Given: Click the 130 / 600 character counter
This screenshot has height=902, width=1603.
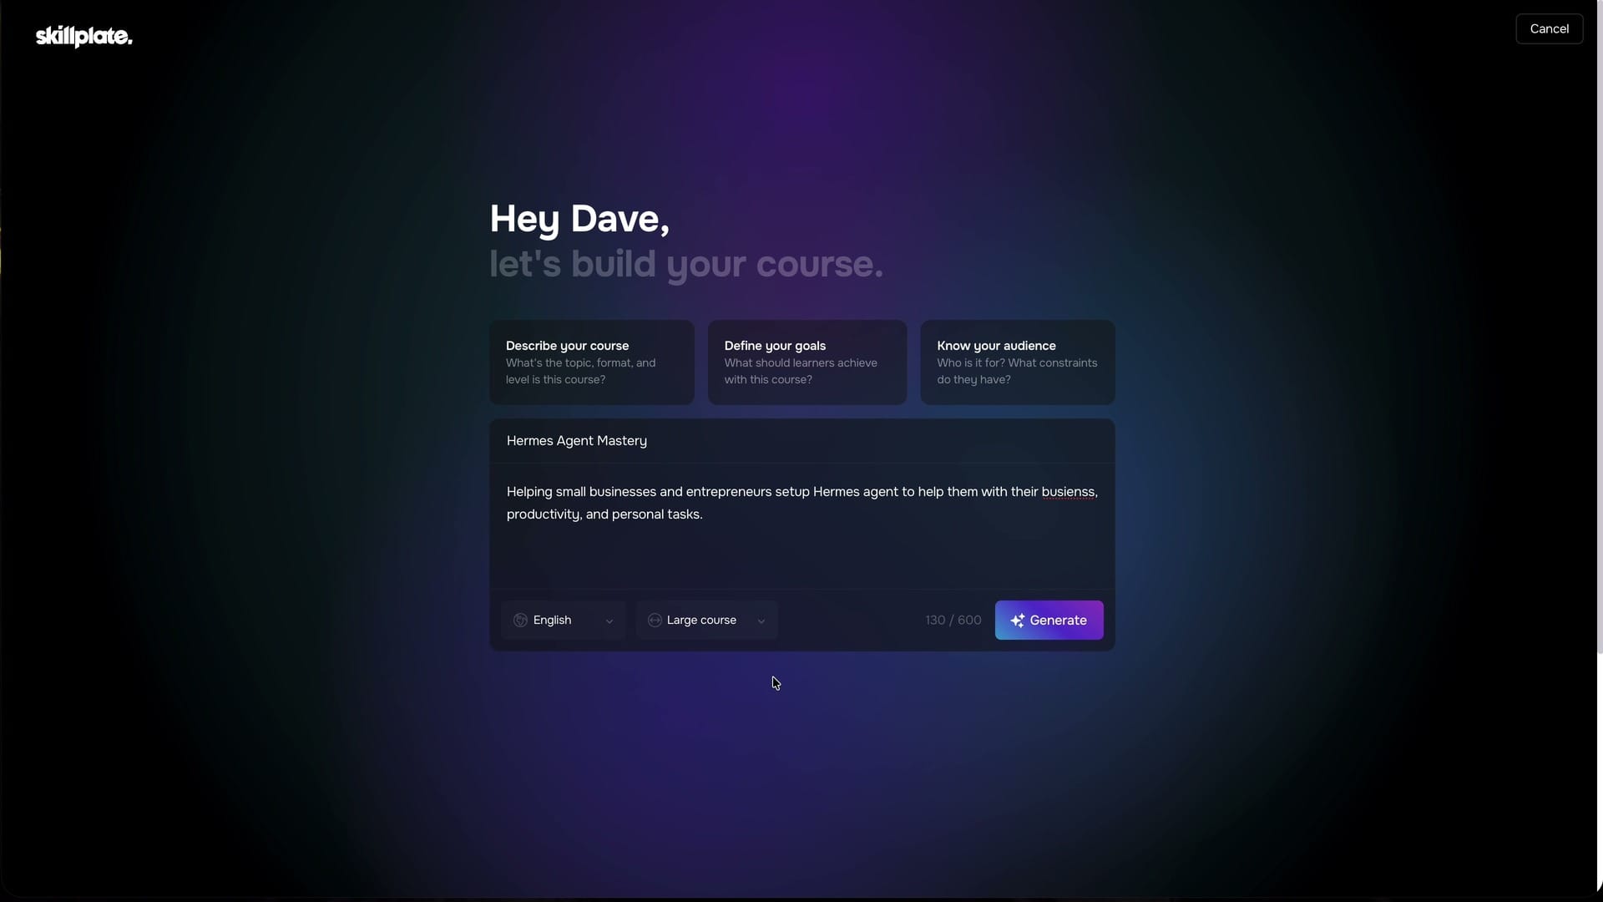Looking at the screenshot, I should click(953, 620).
